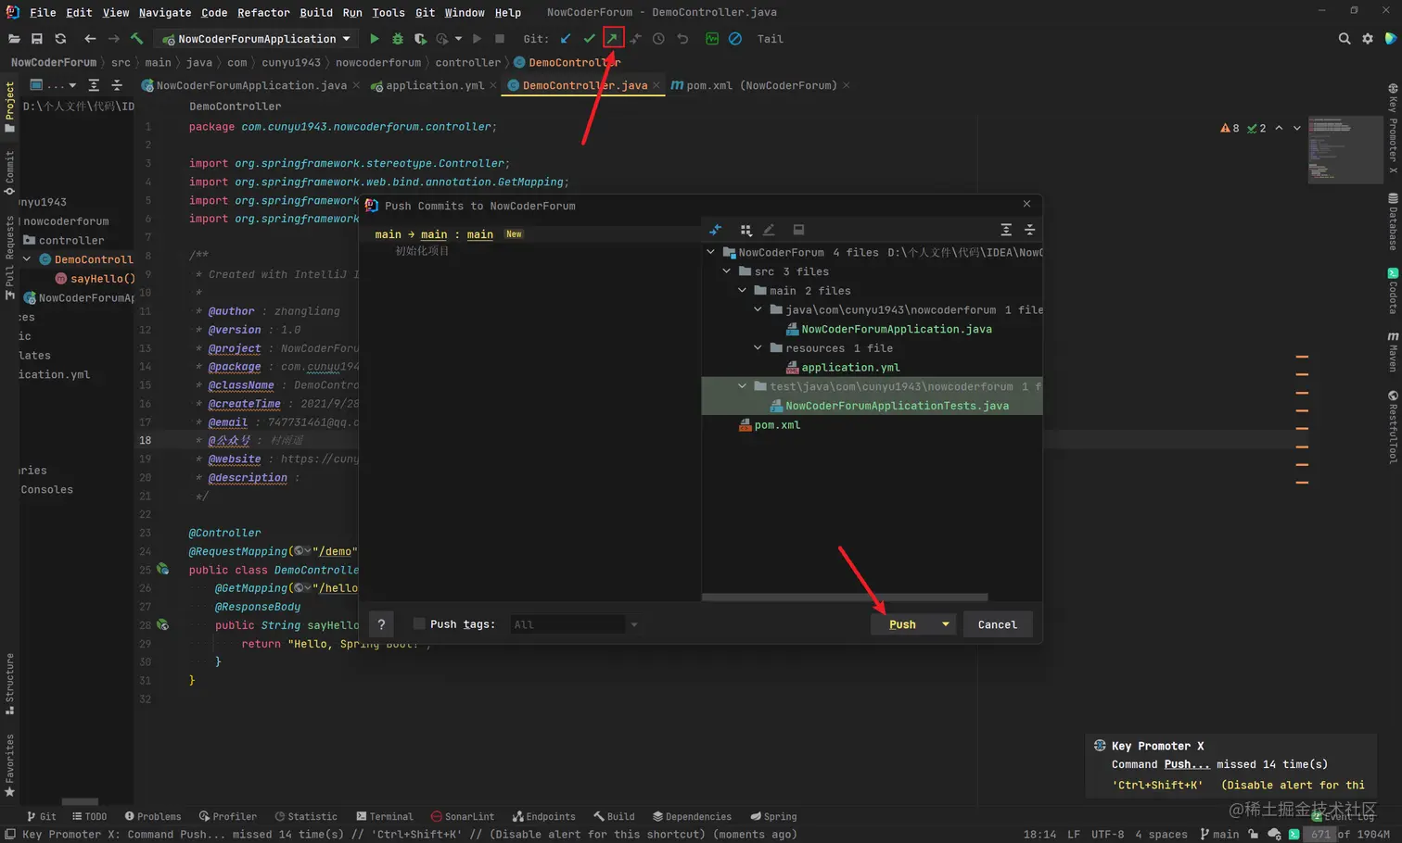This screenshot has width=1402, height=843.
Task: Close the DemoController.java tab
Action: pos(656,85)
